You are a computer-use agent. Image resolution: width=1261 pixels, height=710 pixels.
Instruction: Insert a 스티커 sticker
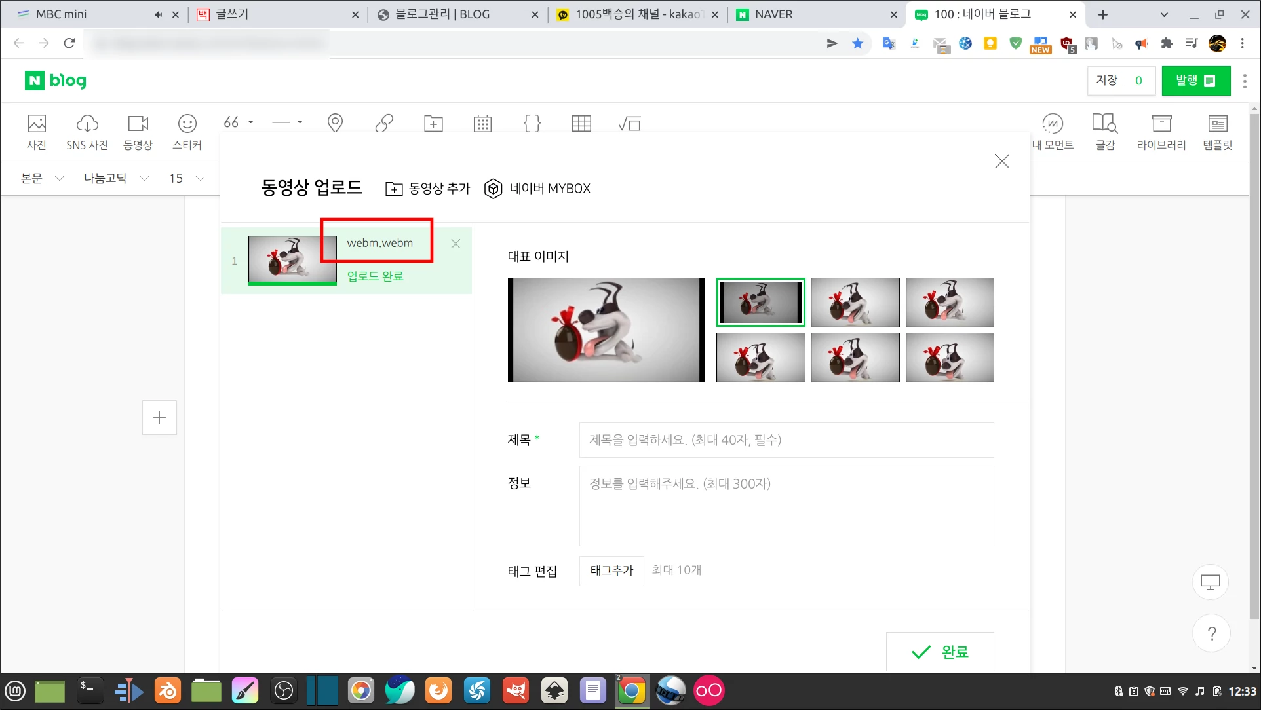[x=187, y=131]
